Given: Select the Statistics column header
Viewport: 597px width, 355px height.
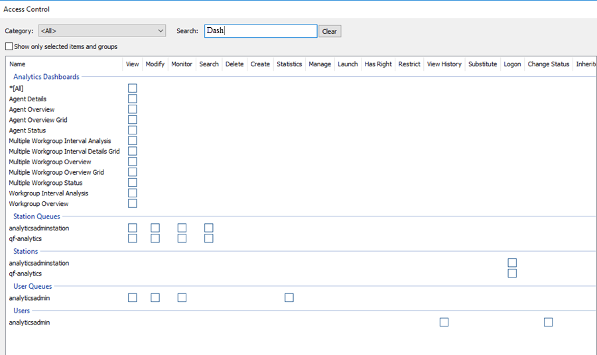Looking at the screenshot, I should coord(289,64).
